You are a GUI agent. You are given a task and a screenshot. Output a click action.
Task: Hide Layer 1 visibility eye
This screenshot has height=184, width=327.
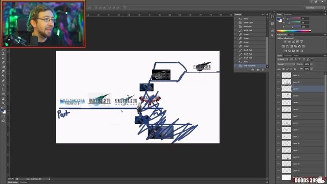point(278,150)
